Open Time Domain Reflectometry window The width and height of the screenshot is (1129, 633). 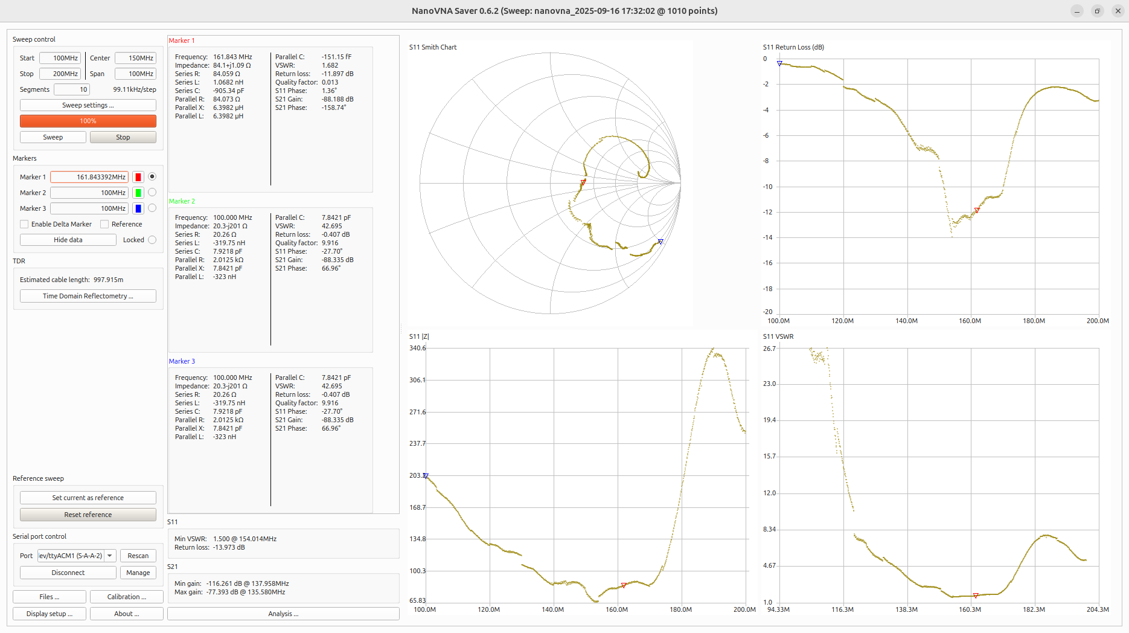point(88,296)
